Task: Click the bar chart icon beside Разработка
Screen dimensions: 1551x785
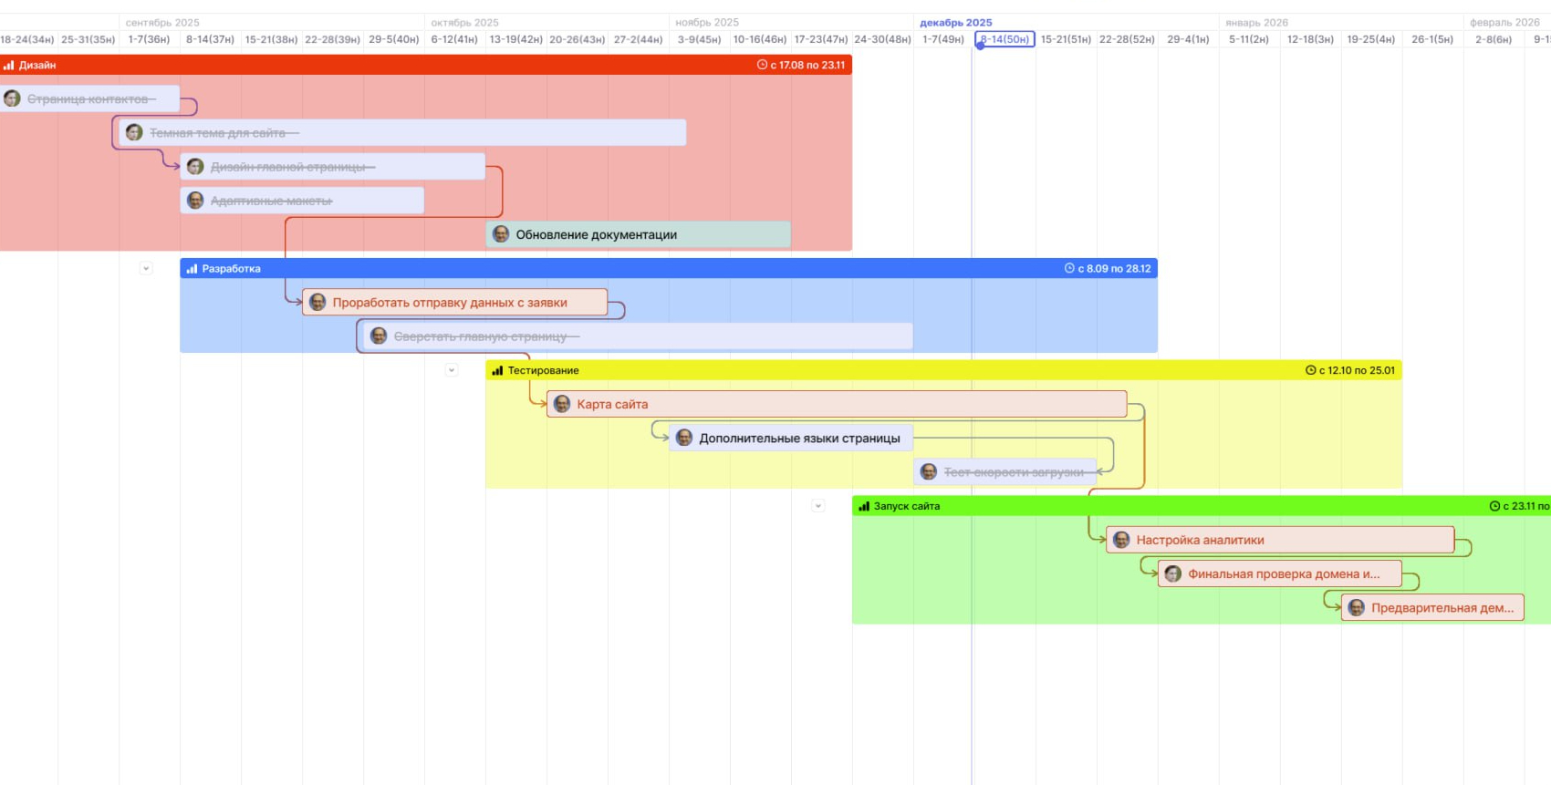Action: point(192,269)
